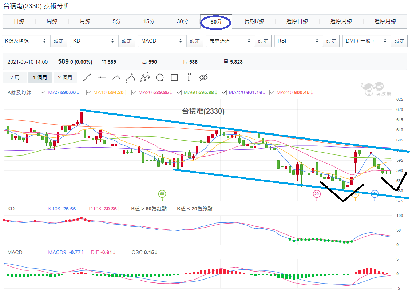Switch to the 長期K線 tab
The width and height of the screenshot is (412, 293).
254,21
